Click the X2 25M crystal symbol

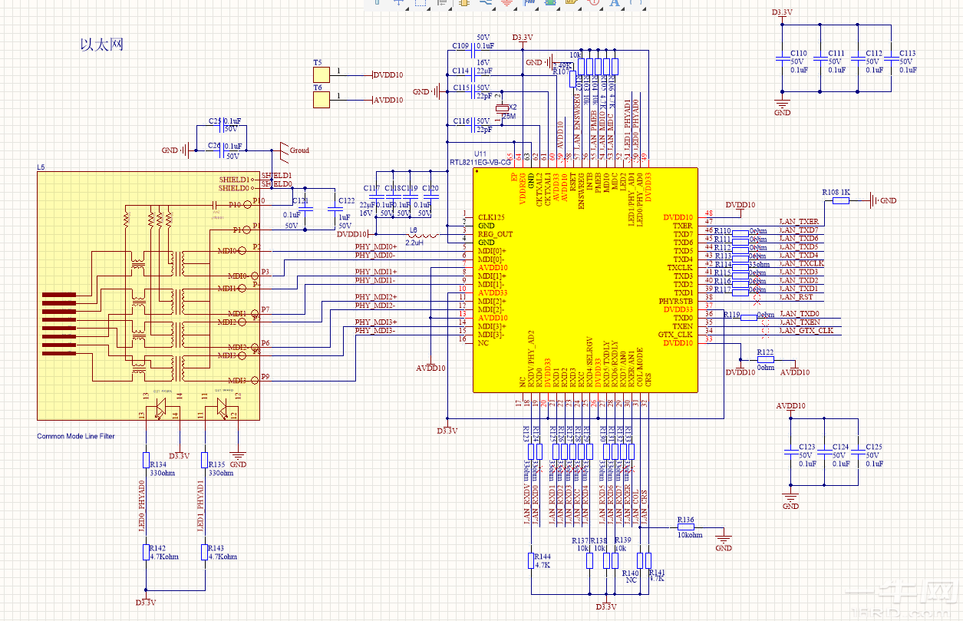coord(503,111)
